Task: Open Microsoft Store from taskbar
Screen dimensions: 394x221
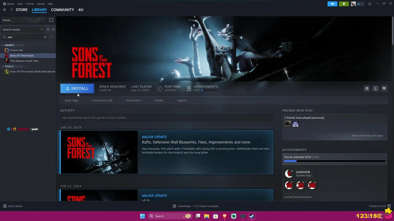Action: (216, 216)
